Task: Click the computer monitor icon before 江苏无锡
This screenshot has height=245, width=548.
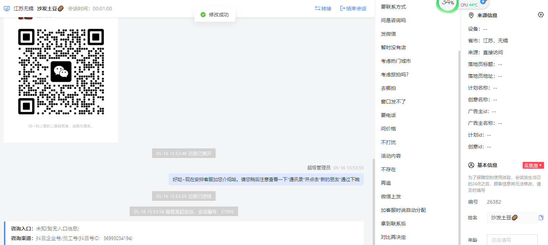Action: click(x=6, y=8)
